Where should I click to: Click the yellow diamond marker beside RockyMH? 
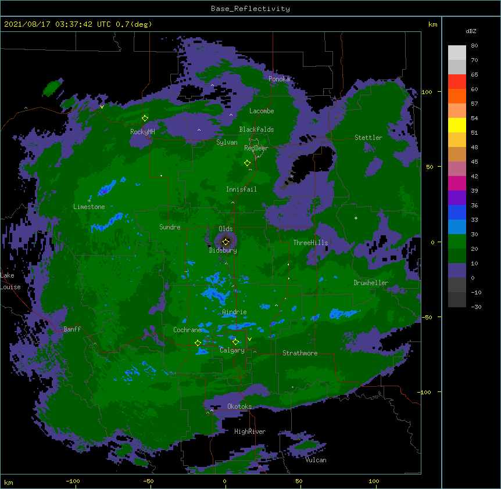click(x=145, y=118)
